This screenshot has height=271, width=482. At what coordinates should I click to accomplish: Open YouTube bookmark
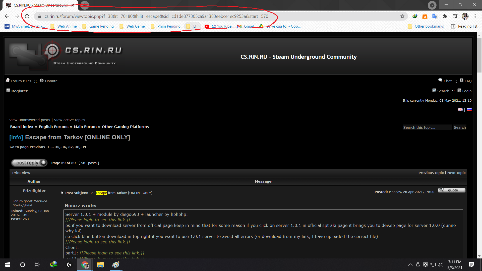coord(218,26)
